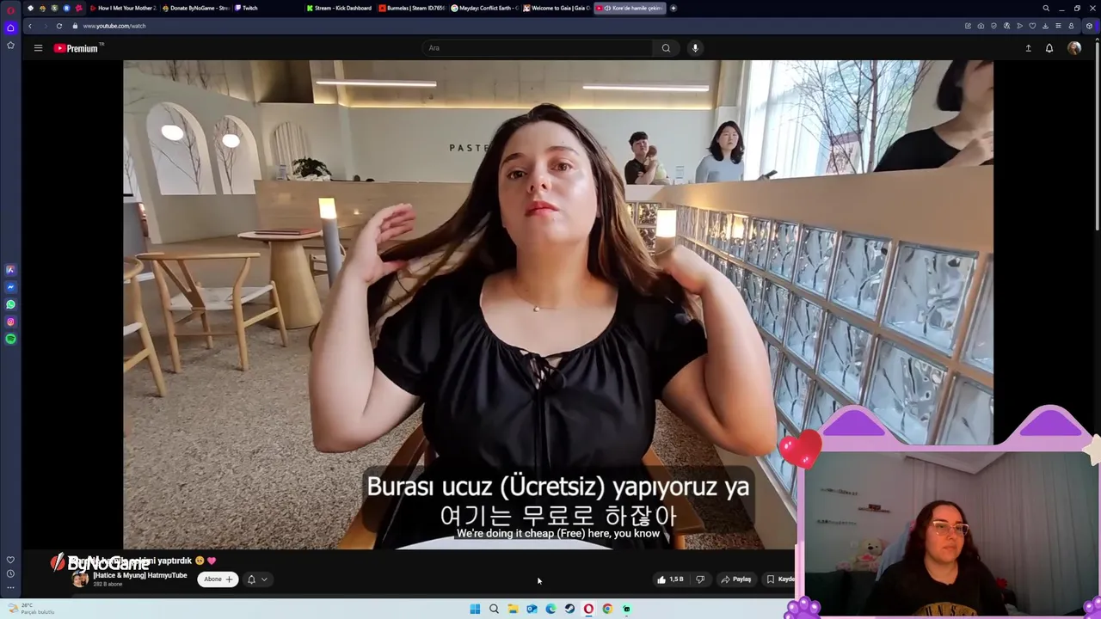Viewport: 1101px width, 619px height.
Task: Open sidebar three-dots more options
Action: pyautogui.click(x=10, y=588)
